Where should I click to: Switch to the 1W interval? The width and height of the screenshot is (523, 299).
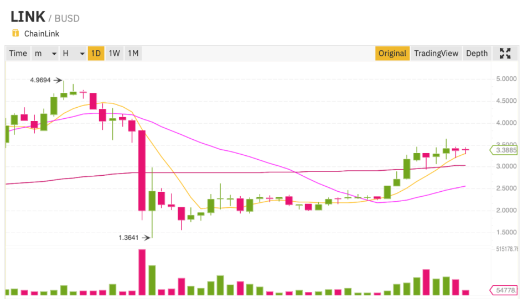coord(115,53)
